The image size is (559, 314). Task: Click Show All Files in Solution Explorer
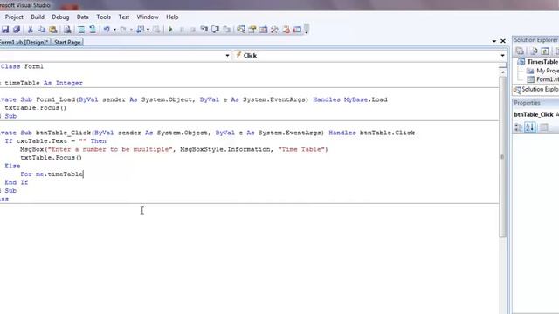point(534,51)
